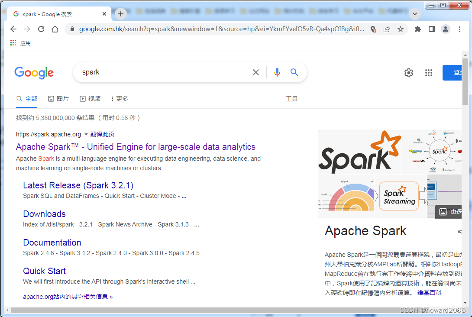Open the Apps shortcut in bookmarks bar
Viewport: 472px width, 317px height.
[x=20, y=43]
